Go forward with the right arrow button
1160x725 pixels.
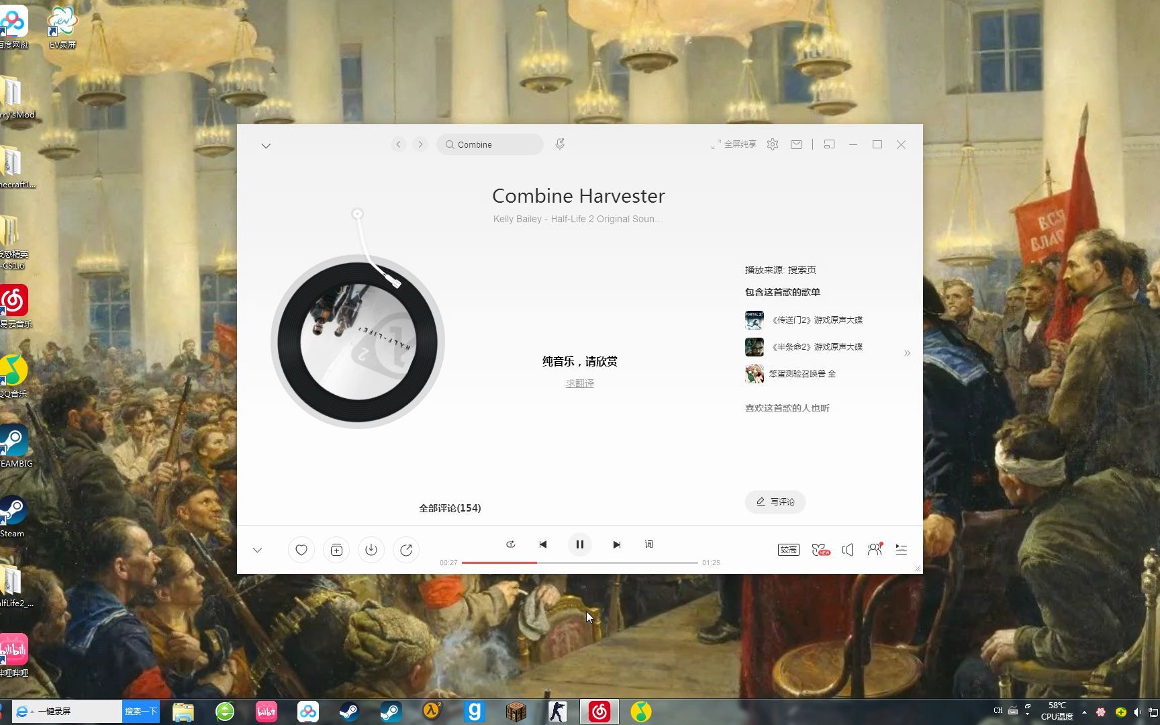tap(420, 144)
